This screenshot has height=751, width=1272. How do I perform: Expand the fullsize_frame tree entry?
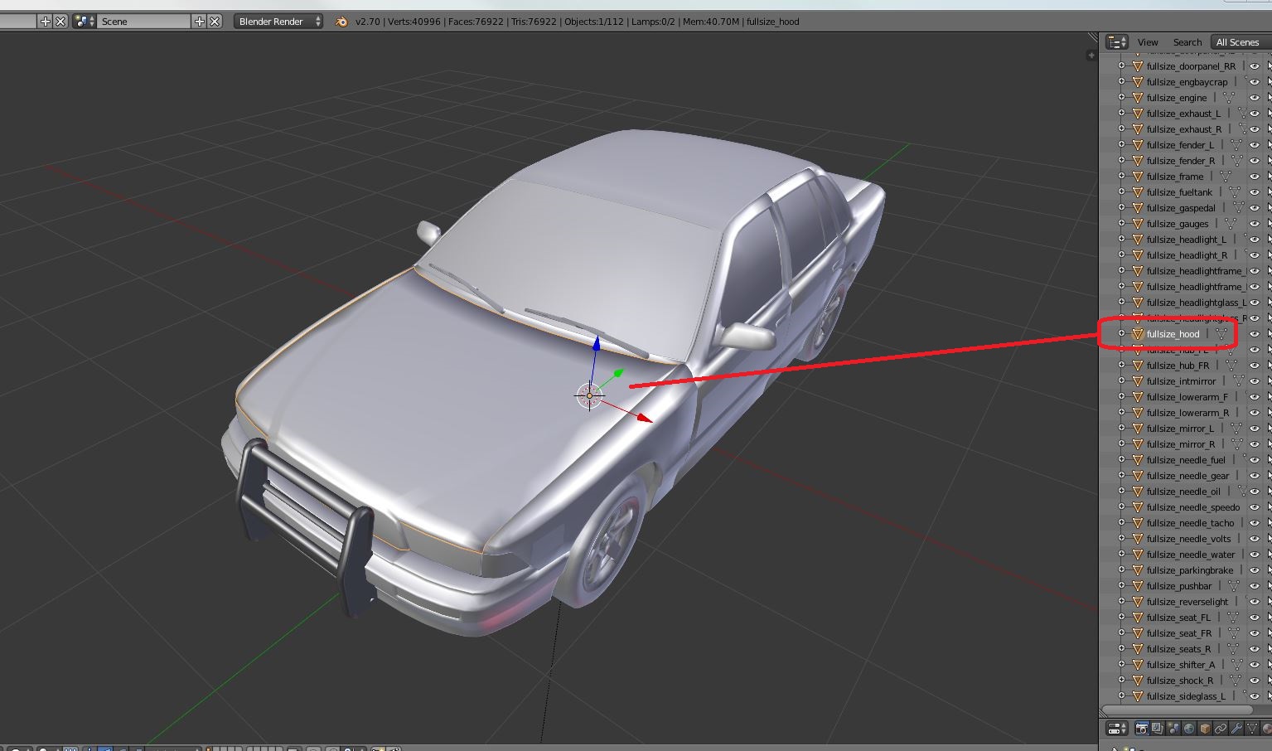coord(1121,177)
